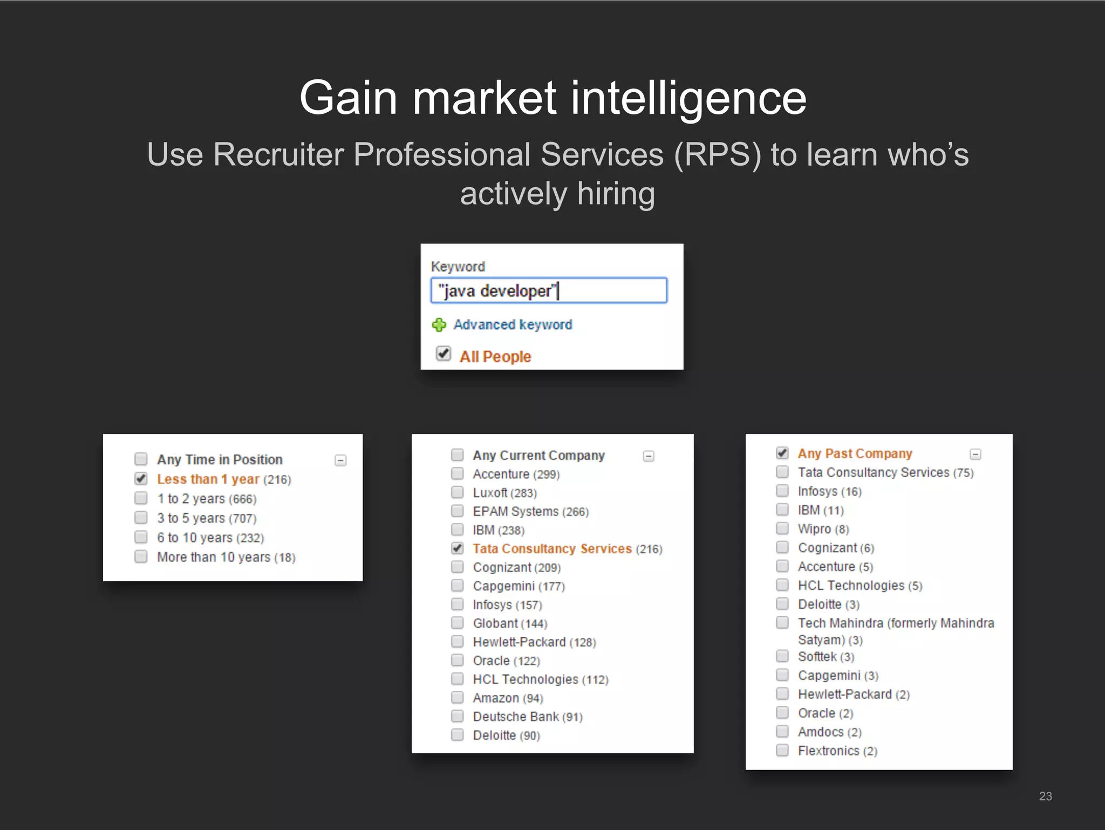The width and height of the screenshot is (1105, 830).
Task: Click the Any Time in Position label
Action: tap(220, 460)
